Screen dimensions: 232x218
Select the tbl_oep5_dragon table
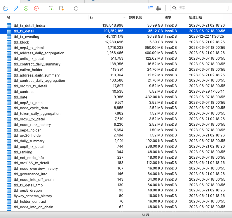[27, 191]
